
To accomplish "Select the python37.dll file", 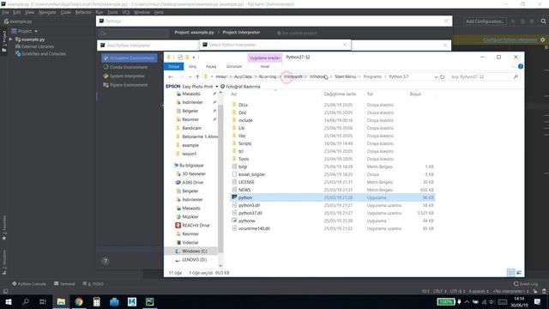I will pos(250,213).
